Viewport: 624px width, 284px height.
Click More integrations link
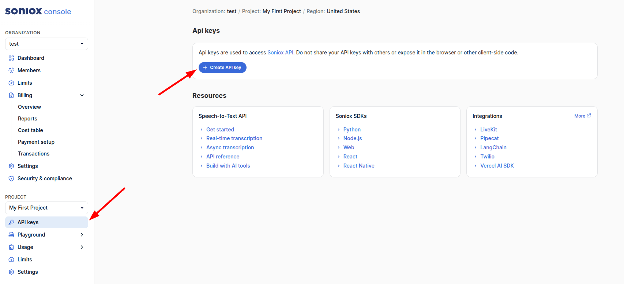coord(582,116)
